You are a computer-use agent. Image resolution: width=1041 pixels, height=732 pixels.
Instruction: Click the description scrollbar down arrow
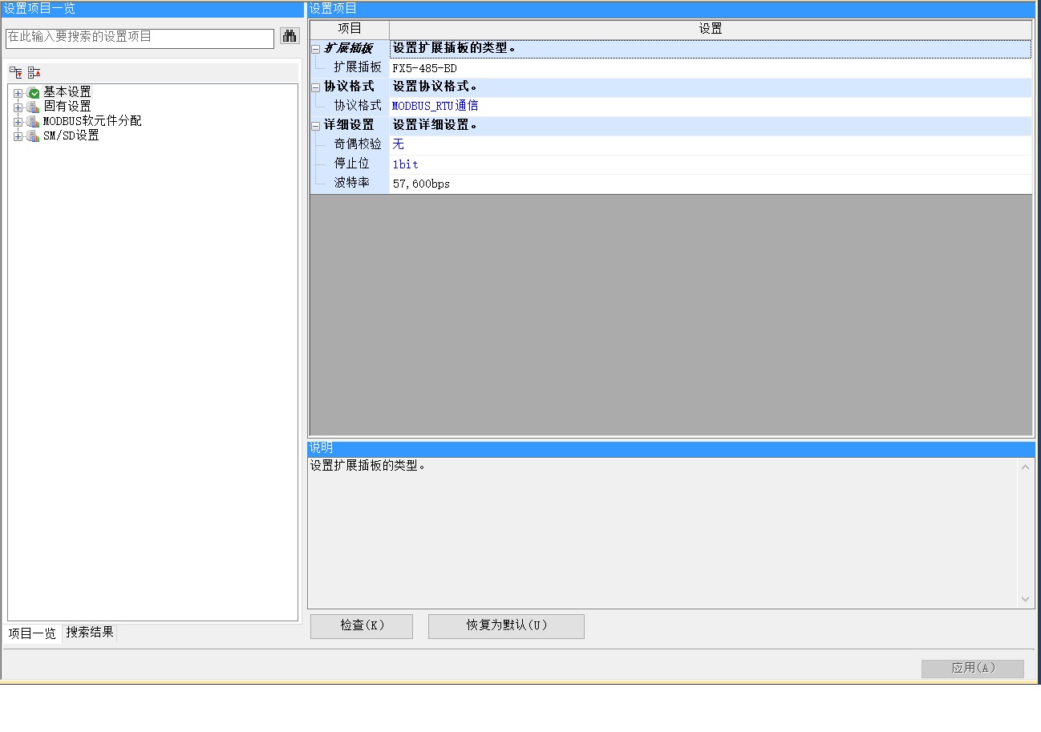1025,599
